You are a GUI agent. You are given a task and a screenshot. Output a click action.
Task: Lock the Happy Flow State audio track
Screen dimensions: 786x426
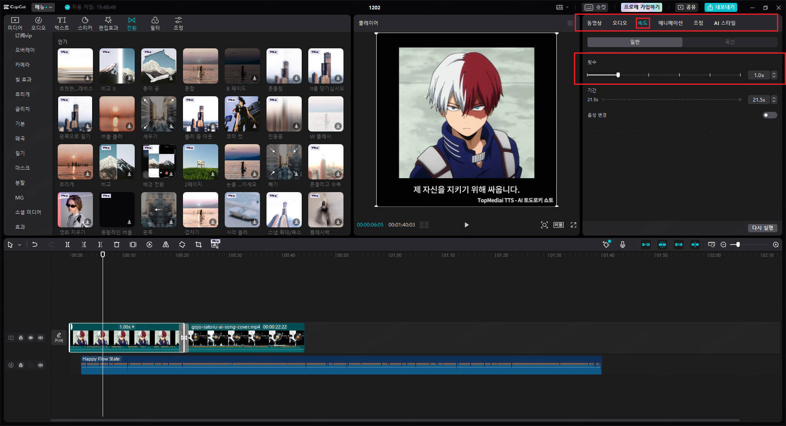click(x=21, y=365)
